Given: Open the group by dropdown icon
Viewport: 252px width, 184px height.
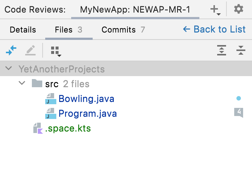Looking at the screenshot, I should coord(56,51).
